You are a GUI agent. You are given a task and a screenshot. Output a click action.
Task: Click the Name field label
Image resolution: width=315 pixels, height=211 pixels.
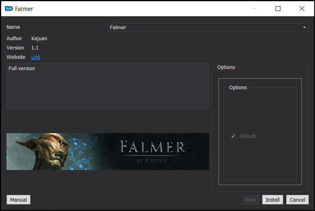click(13, 27)
